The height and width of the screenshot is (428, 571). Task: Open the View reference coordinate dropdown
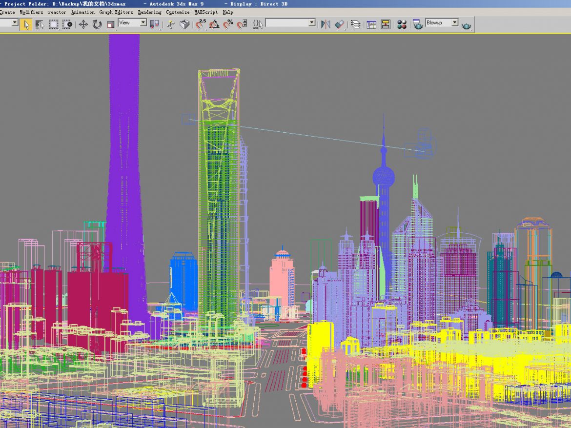click(132, 22)
